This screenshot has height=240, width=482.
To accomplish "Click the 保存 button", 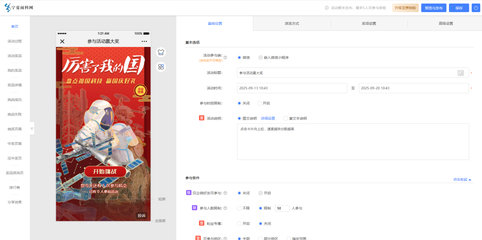I will click(x=459, y=8).
